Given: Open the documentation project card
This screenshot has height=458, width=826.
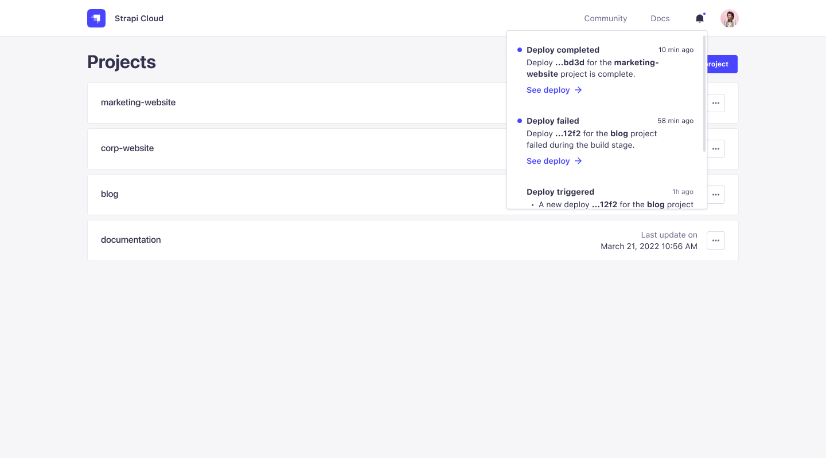Looking at the screenshot, I should coord(131,240).
